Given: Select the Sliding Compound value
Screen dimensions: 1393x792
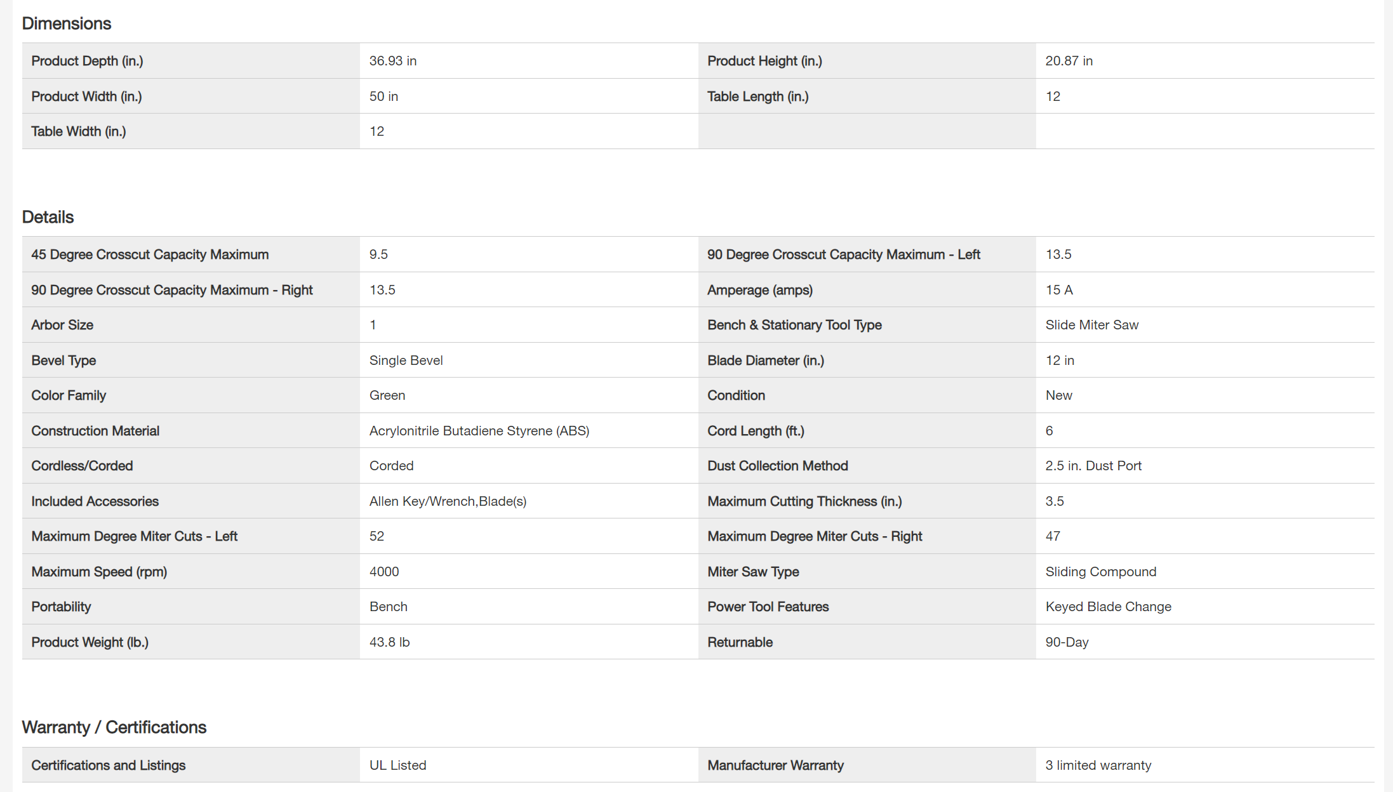Looking at the screenshot, I should click(x=1101, y=572).
